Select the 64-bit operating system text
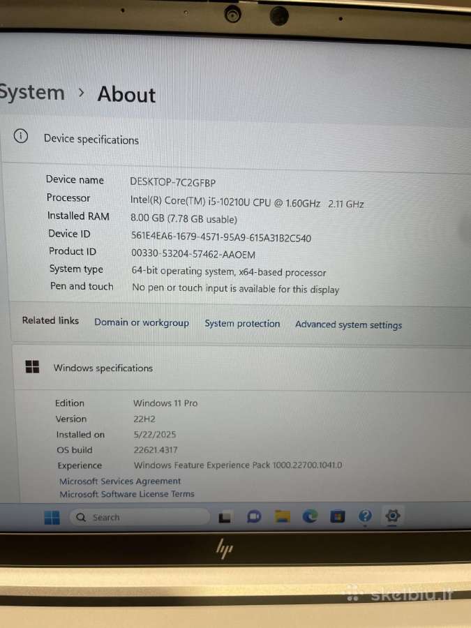The width and height of the screenshot is (471, 628). pos(229,271)
